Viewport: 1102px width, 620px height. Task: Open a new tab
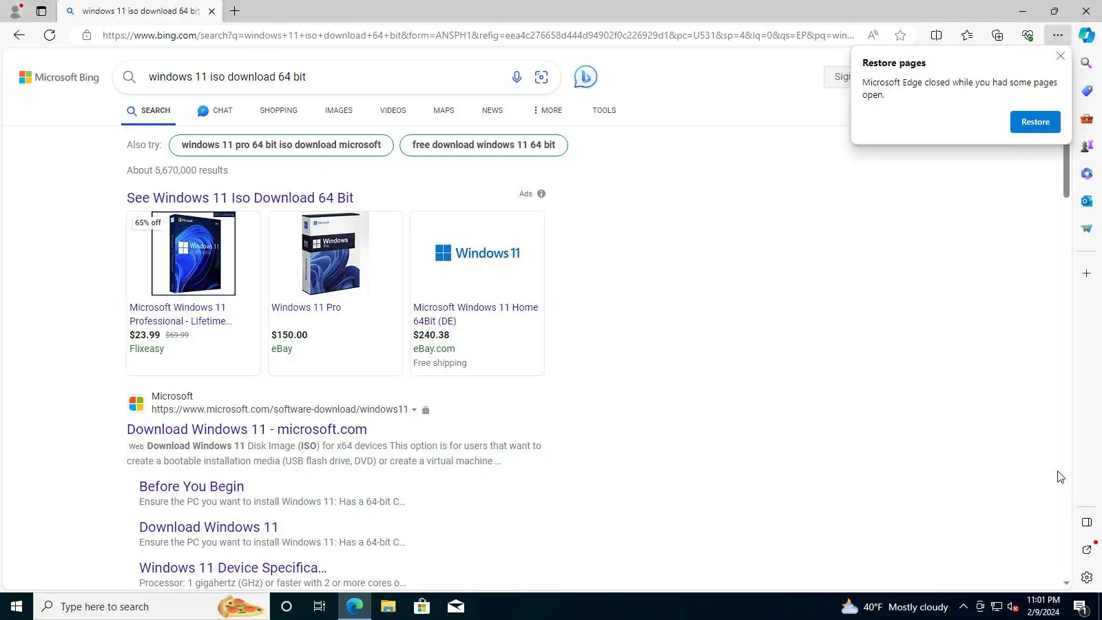[x=234, y=11]
